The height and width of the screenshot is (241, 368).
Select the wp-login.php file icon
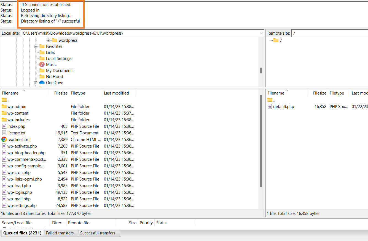tap(4, 192)
